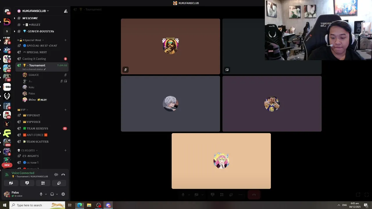Join the TEAM SCATTER voice channel
Viewport: 372px width, 209px height.
[x=42, y=142]
